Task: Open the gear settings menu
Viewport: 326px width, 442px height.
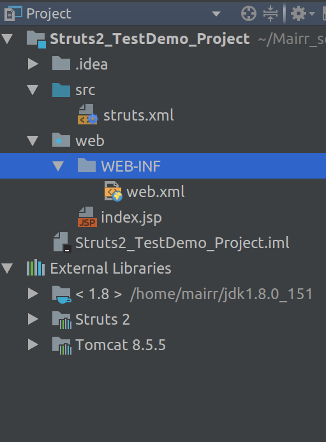Action: pos(302,13)
